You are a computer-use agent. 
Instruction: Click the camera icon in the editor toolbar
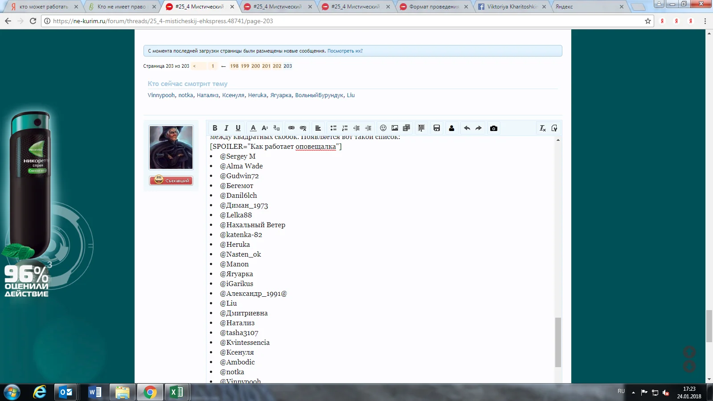494,128
